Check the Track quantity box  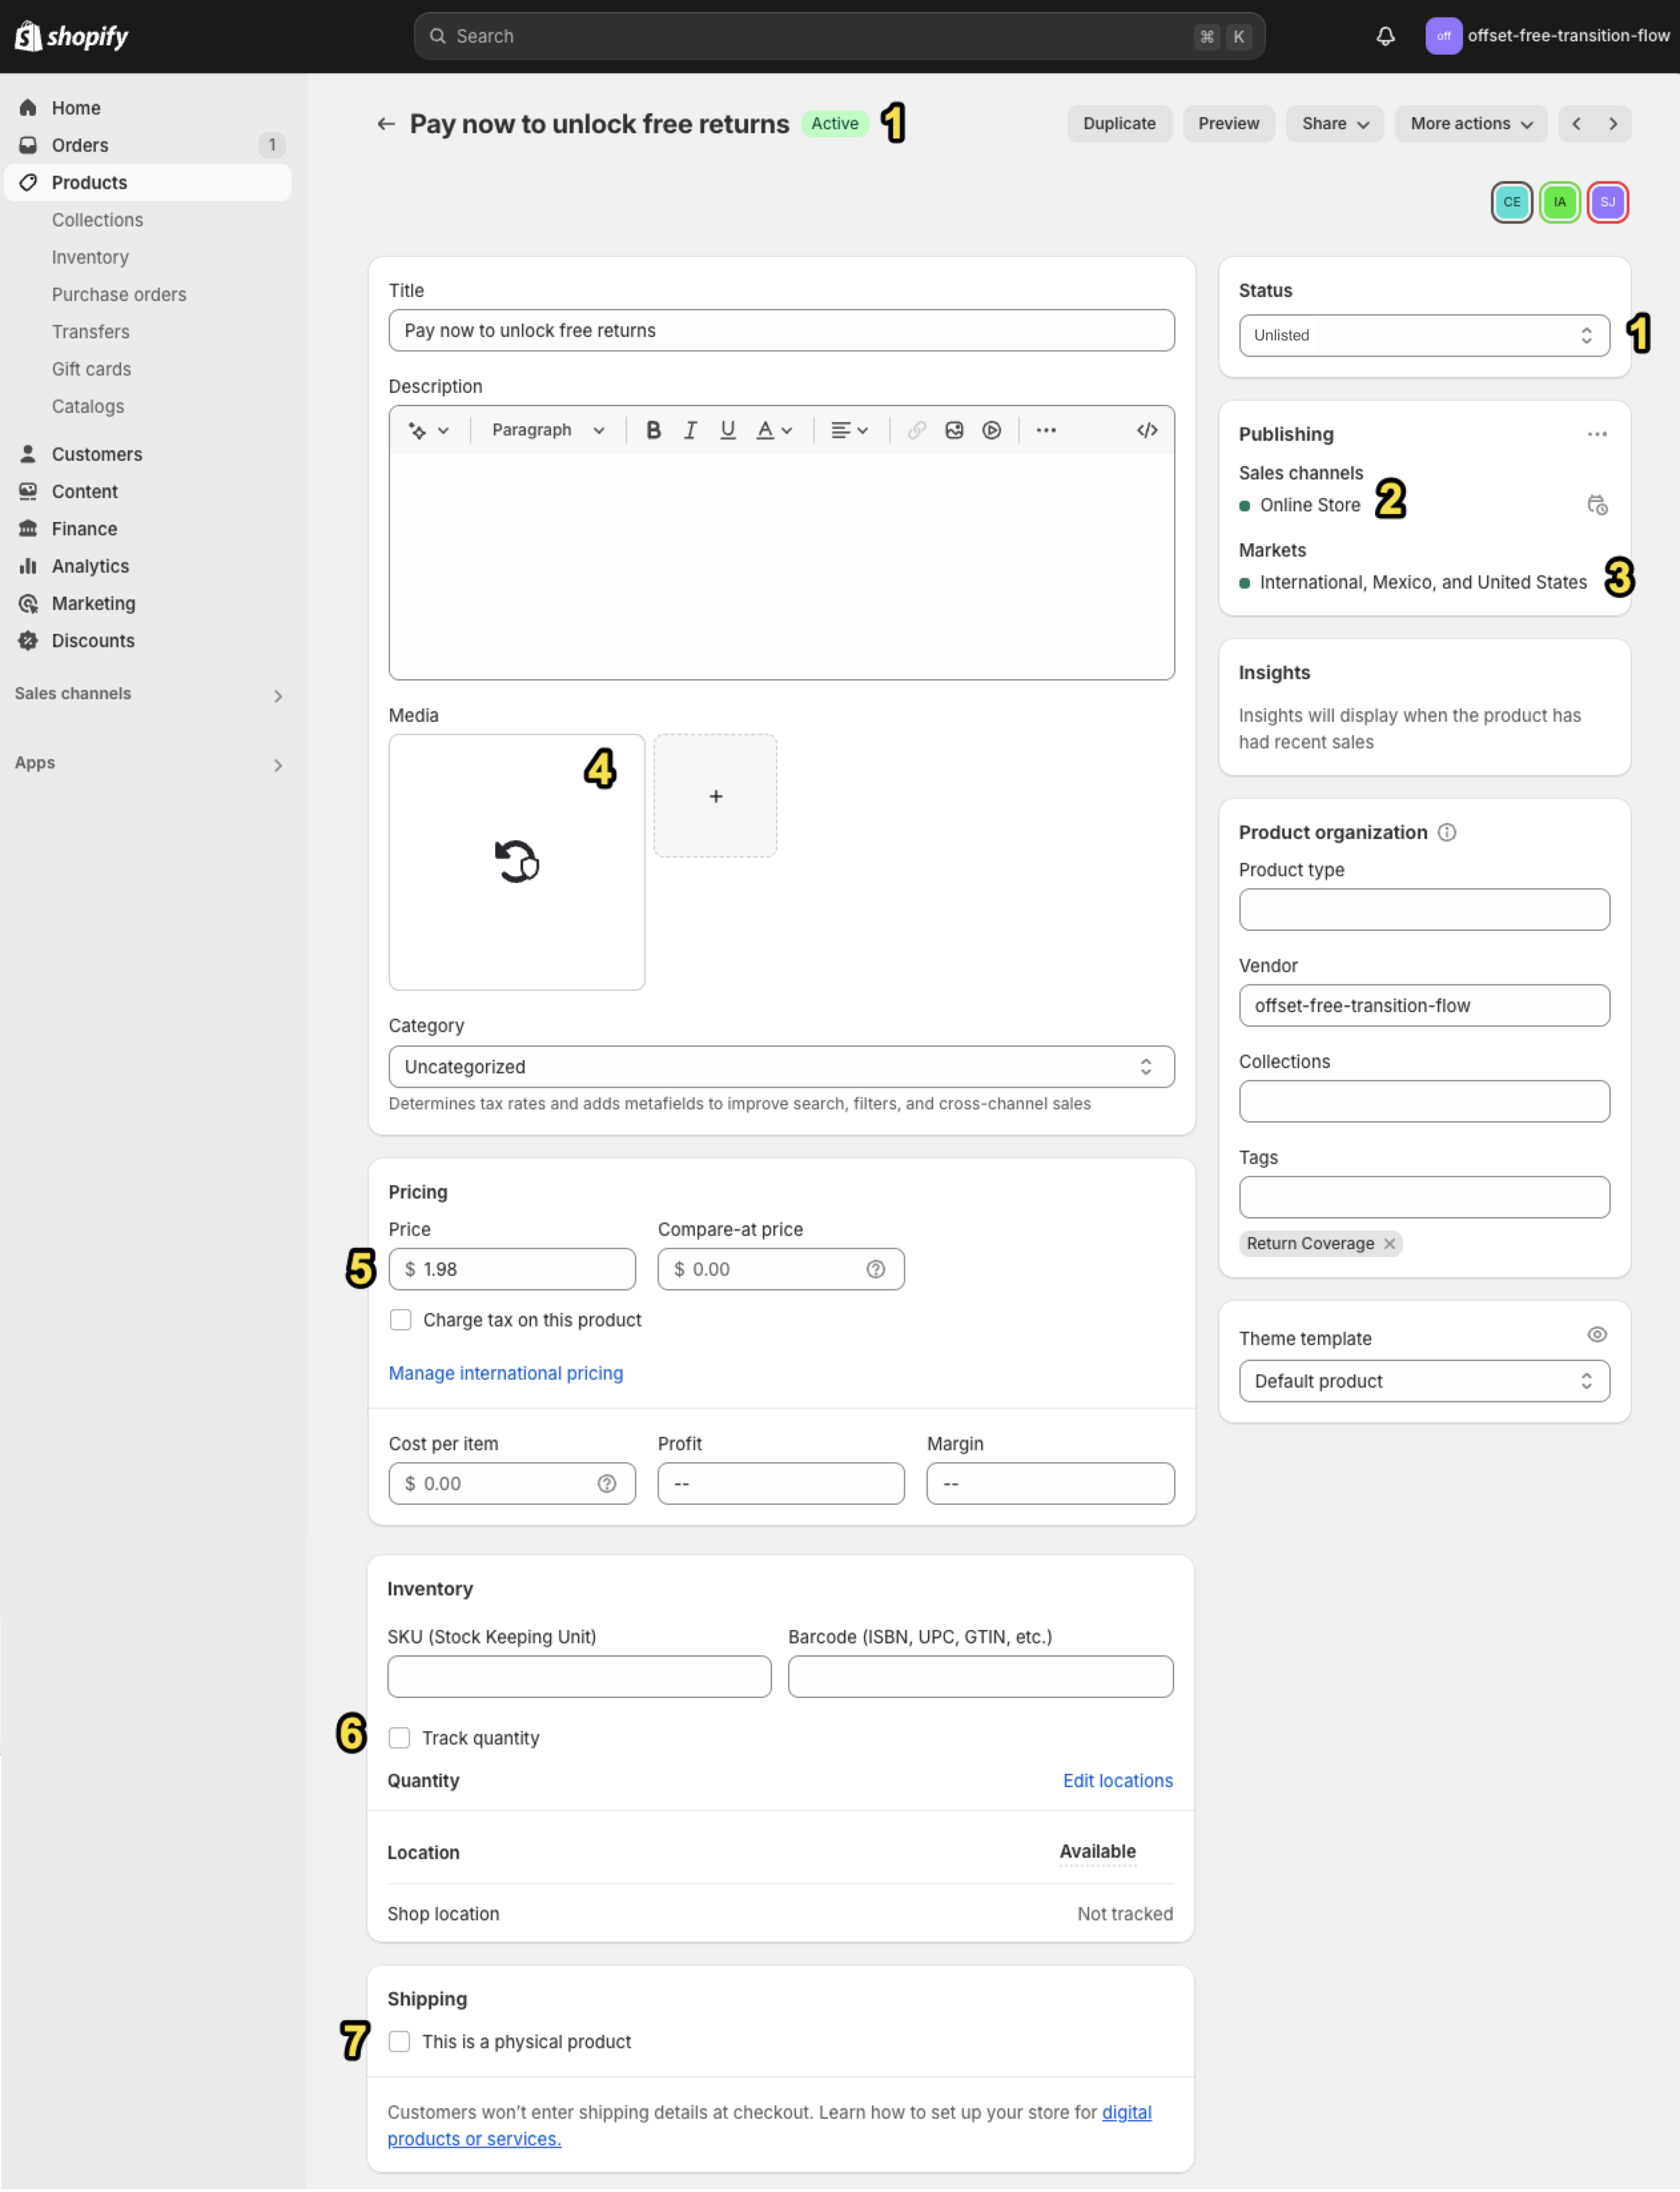tap(400, 1738)
